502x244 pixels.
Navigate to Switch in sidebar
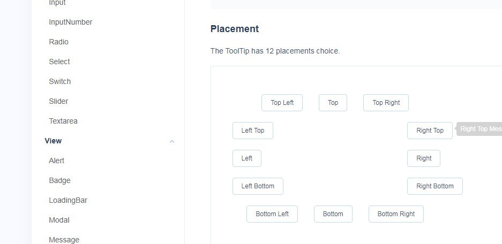coord(59,81)
